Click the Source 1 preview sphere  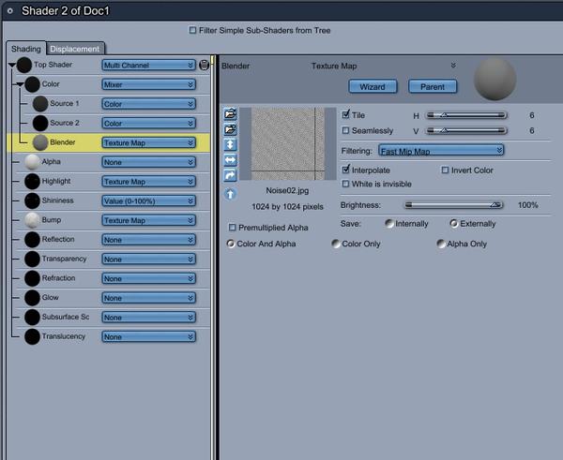point(40,104)
